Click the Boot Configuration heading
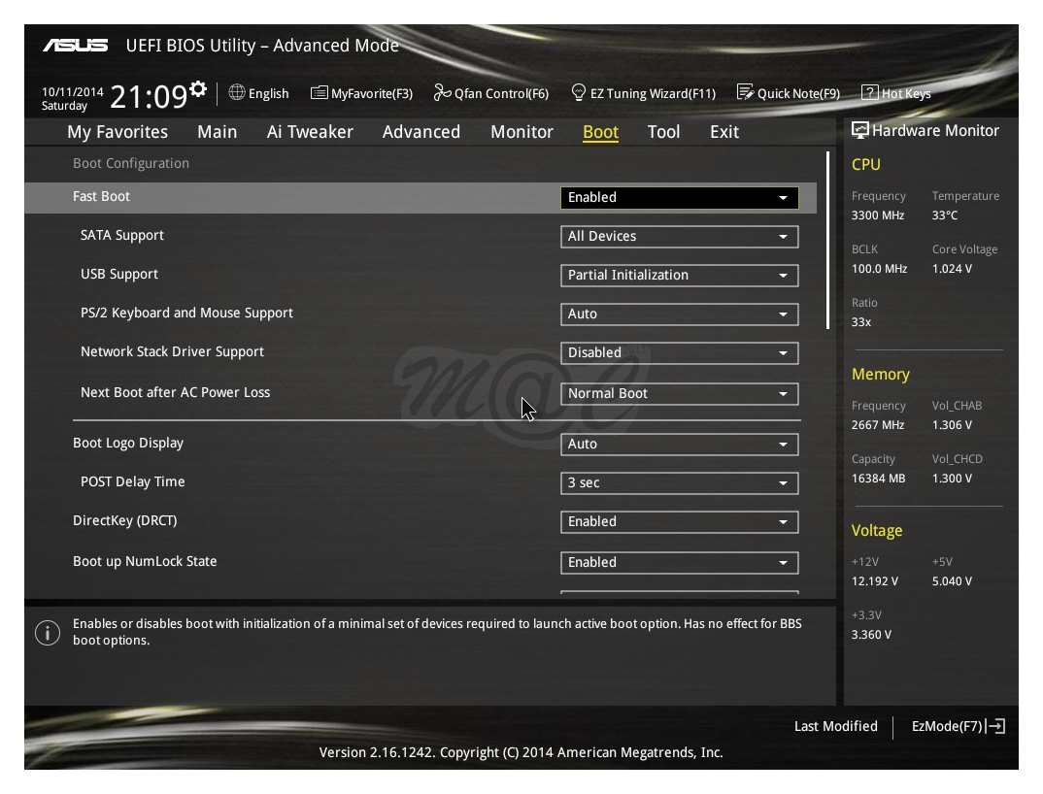Viewport: 1043px width, 794px height. point(131,163)
